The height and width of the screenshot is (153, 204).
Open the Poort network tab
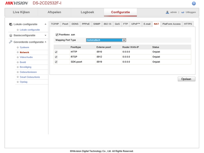pos(65,24)
